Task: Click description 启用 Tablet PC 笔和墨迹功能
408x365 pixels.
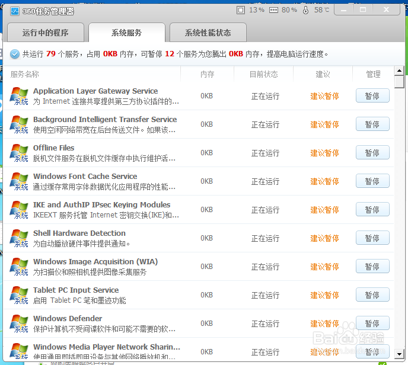Action: 79,300
